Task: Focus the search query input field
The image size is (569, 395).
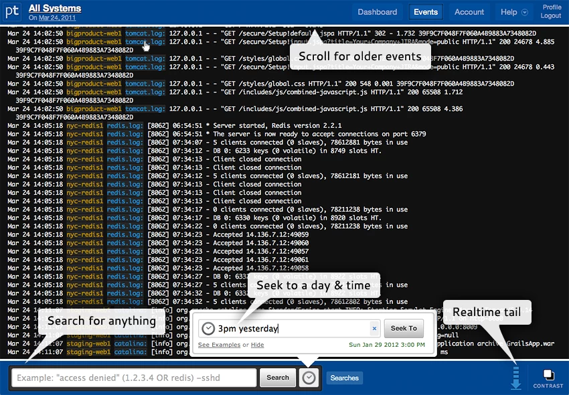Action: pyautogui.click(x=135, y=378)
